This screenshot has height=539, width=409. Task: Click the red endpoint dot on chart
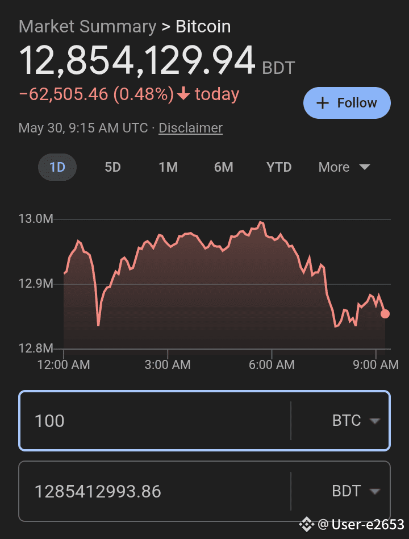(385, 313)
